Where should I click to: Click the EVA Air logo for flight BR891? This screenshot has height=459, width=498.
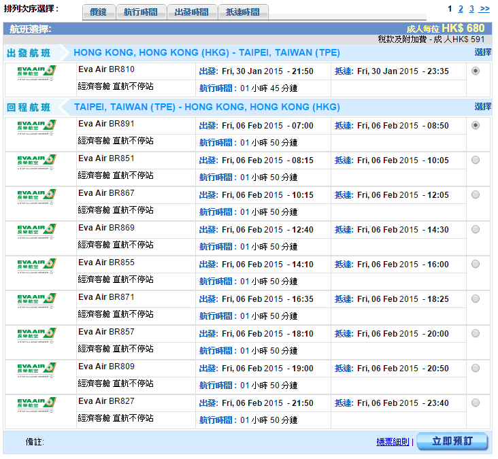tap(37, 127)
